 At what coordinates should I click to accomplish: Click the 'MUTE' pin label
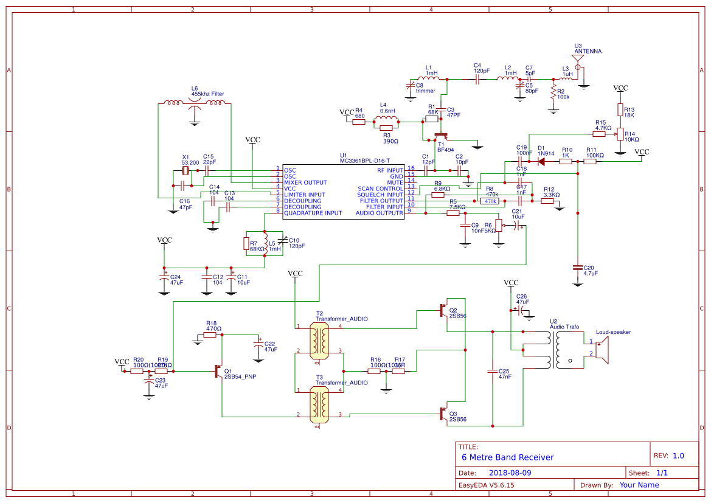coord(395,183)
